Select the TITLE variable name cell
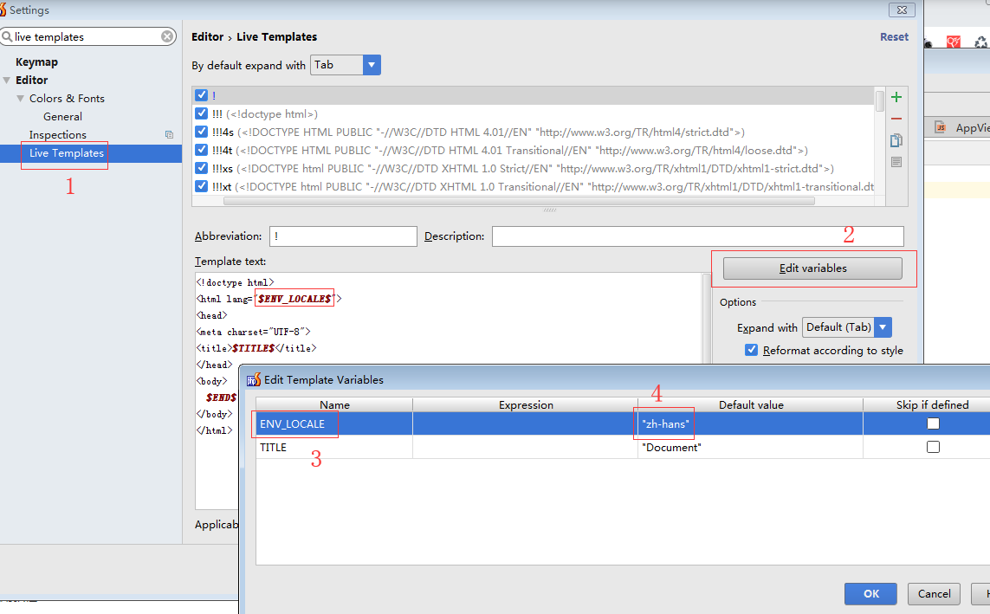The width and height of the screenshot is (990, 614). (334, 447)
